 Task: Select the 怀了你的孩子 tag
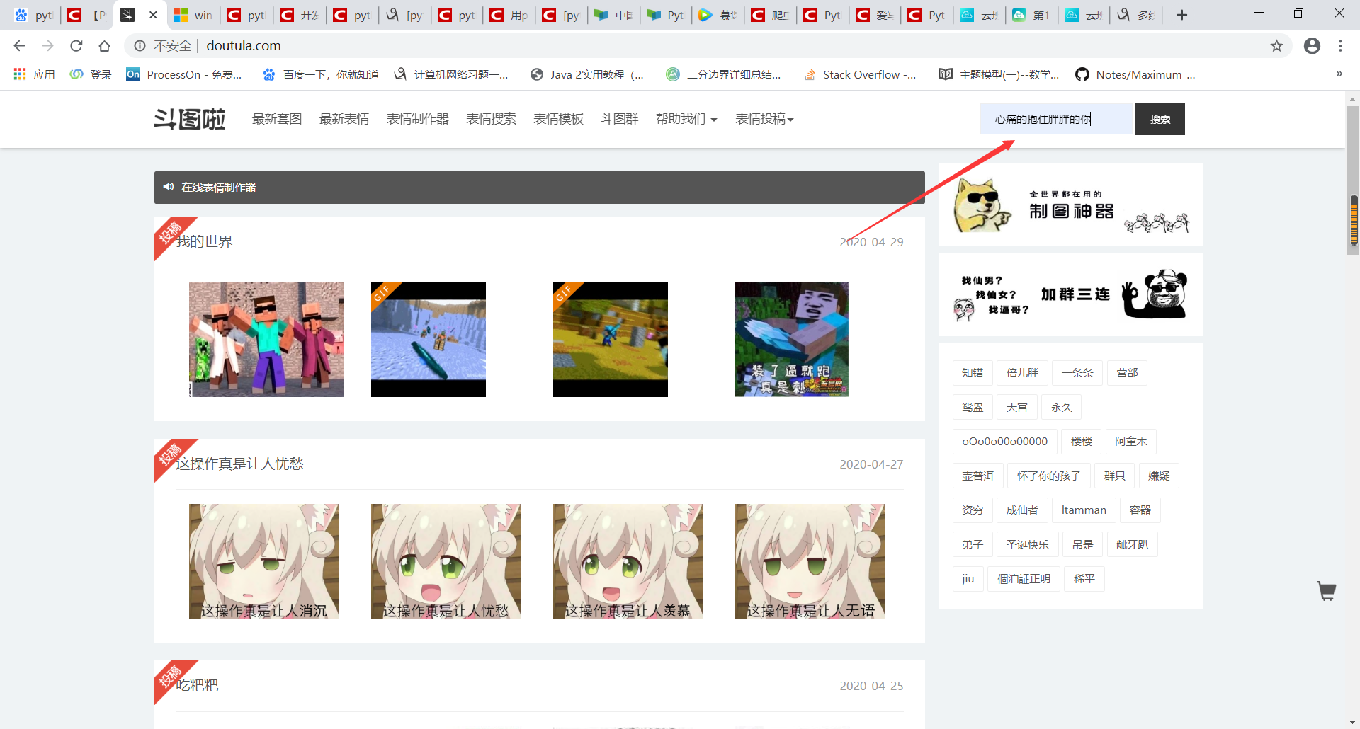click(x=1049, y=476)
